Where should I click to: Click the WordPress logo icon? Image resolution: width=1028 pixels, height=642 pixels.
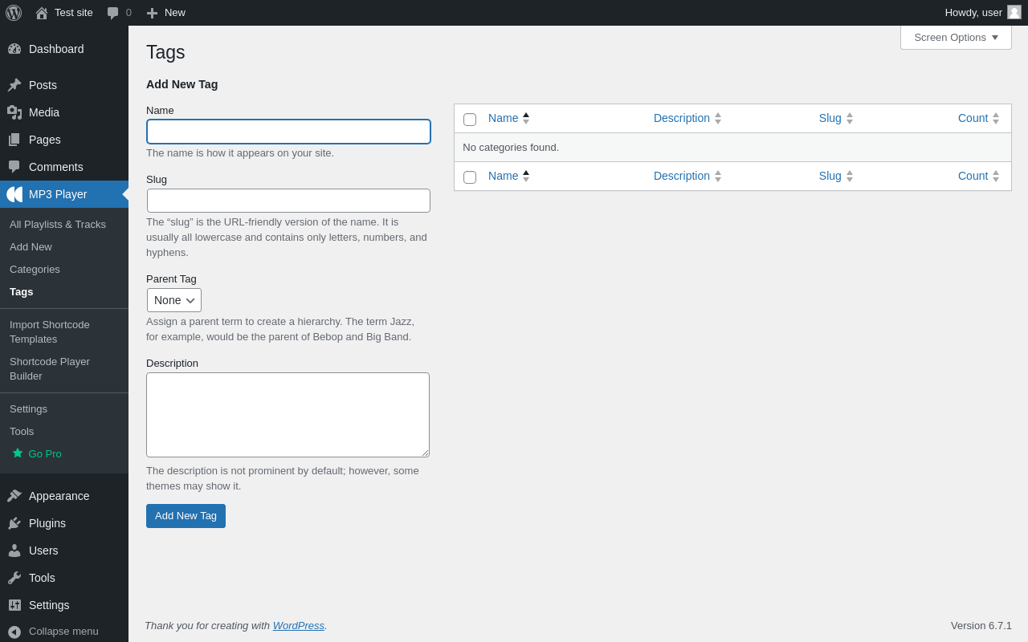(14, 13)
